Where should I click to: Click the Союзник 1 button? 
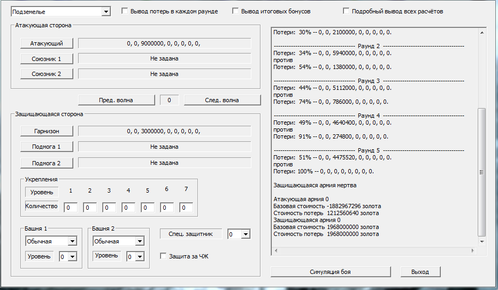point(47,59)
